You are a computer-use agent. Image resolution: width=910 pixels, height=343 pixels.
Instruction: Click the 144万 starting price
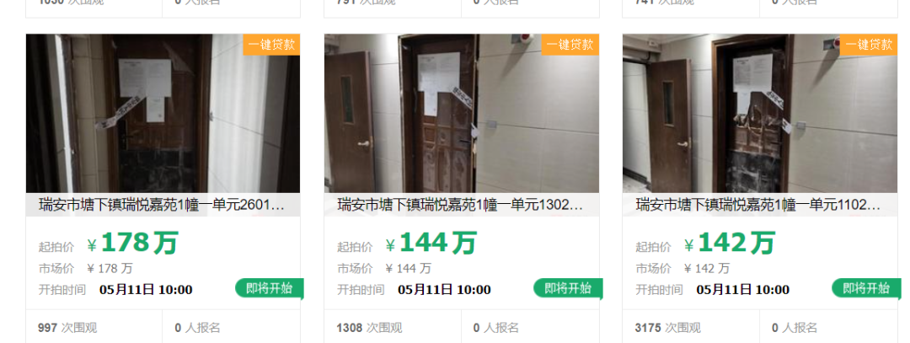click(431, 244)
